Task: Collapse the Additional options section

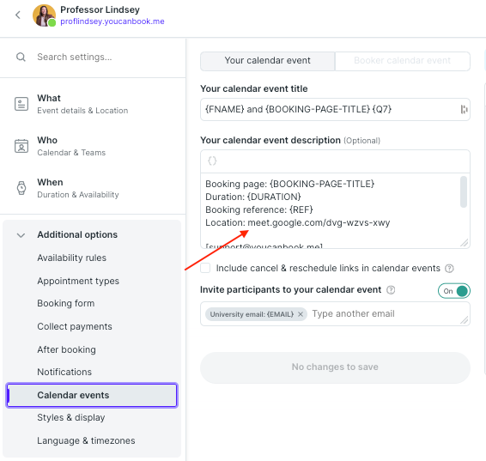Action: coord(21,235)
